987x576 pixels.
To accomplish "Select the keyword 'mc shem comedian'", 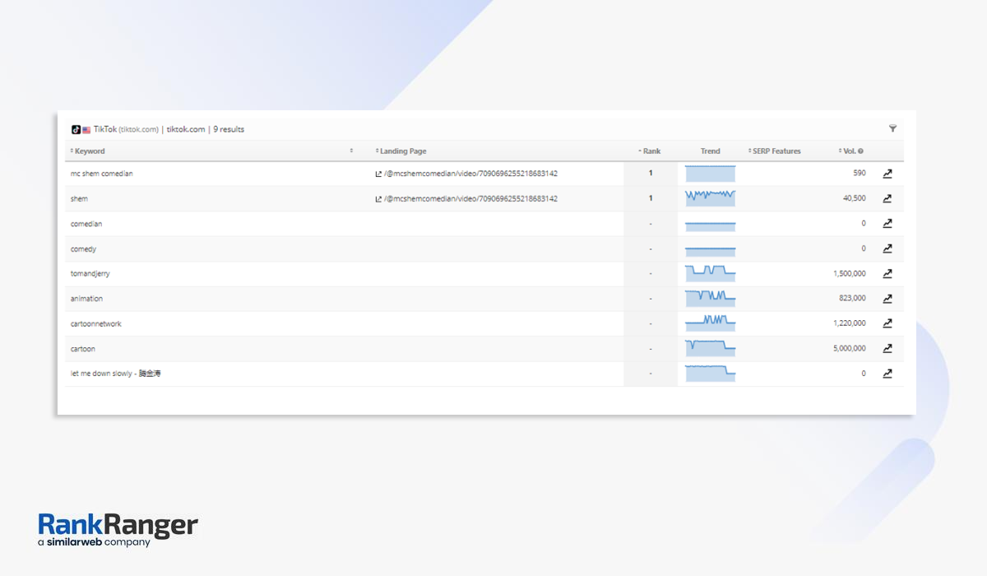I will (x=101, y=174).
